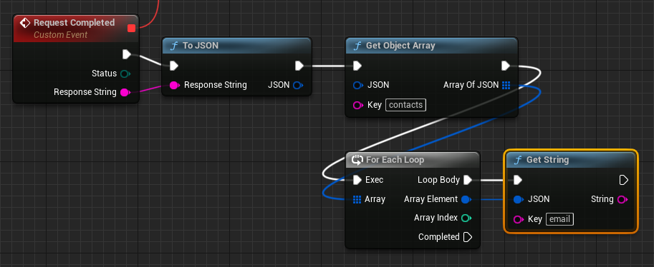Click the magenta Response String output pin on event
This screenshot has height=267, width=654.
(125, 92)
